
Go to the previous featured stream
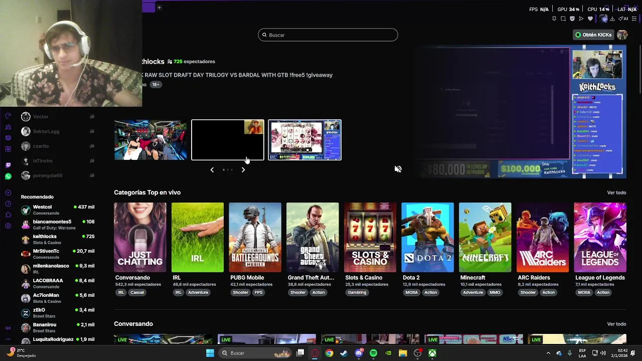coord(212,170)
